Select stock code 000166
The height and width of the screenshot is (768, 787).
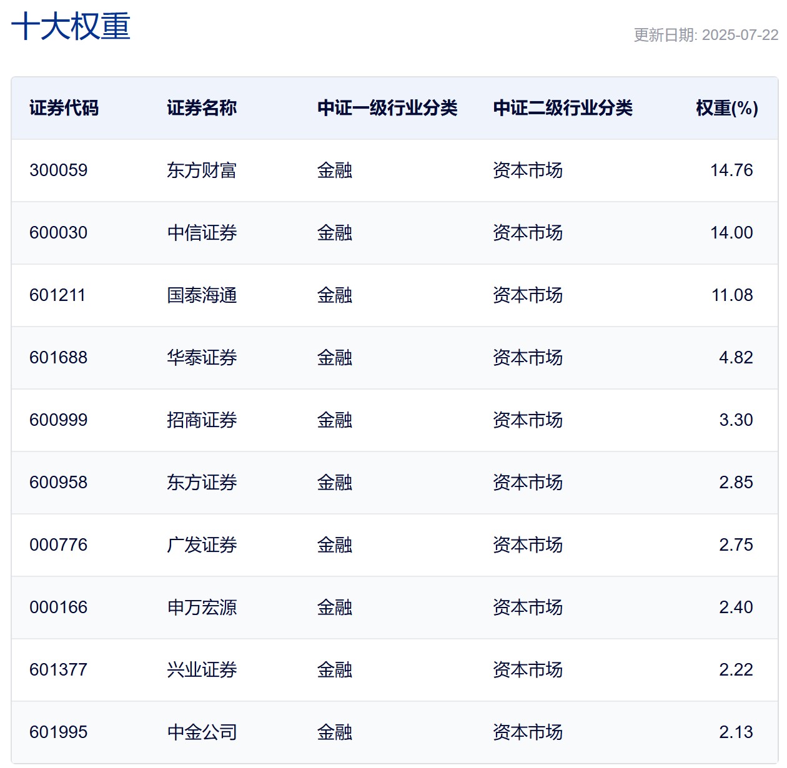tap(58, 608)
